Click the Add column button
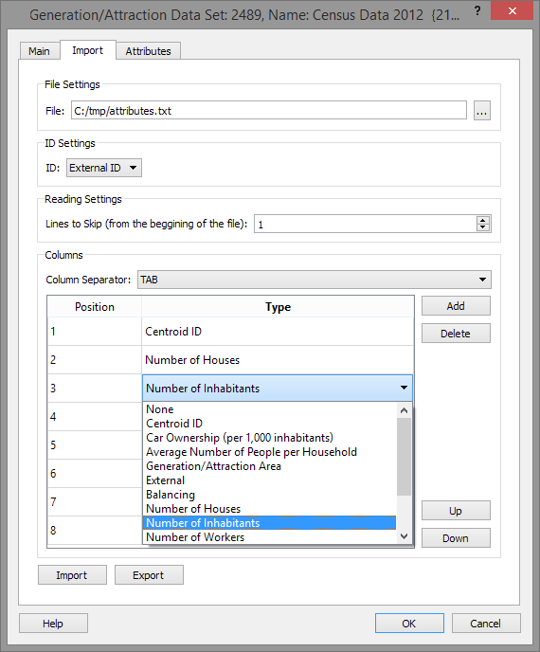Viewport: 540px width, 652px height. click(456, 306)
